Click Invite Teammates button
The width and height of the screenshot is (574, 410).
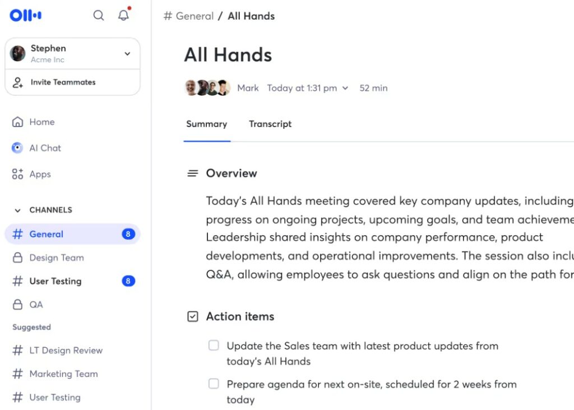63,82
